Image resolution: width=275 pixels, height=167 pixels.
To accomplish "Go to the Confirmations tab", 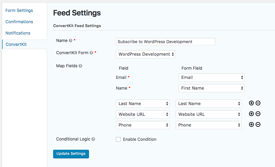I will coord(19,22).
